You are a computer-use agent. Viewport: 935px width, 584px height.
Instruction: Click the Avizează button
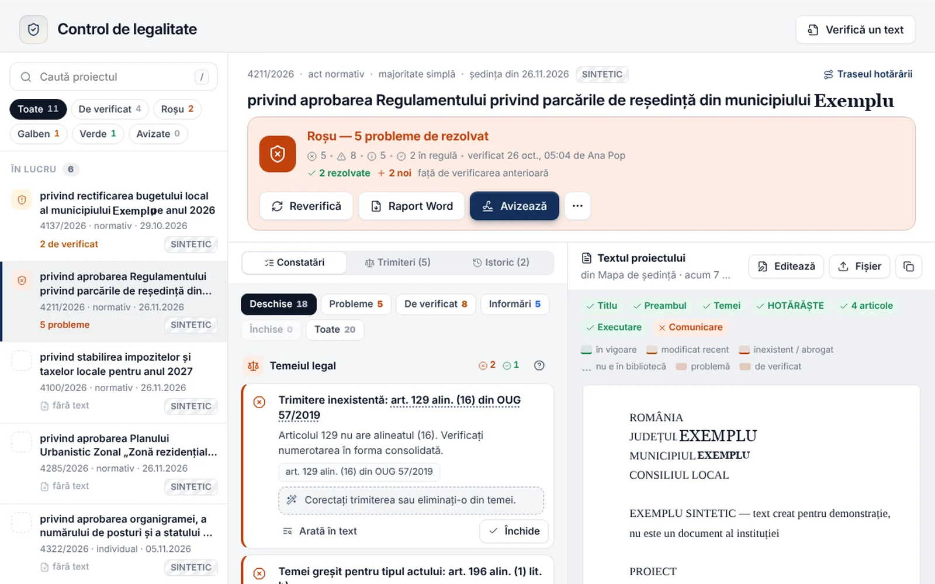click(x=514, y=206)
